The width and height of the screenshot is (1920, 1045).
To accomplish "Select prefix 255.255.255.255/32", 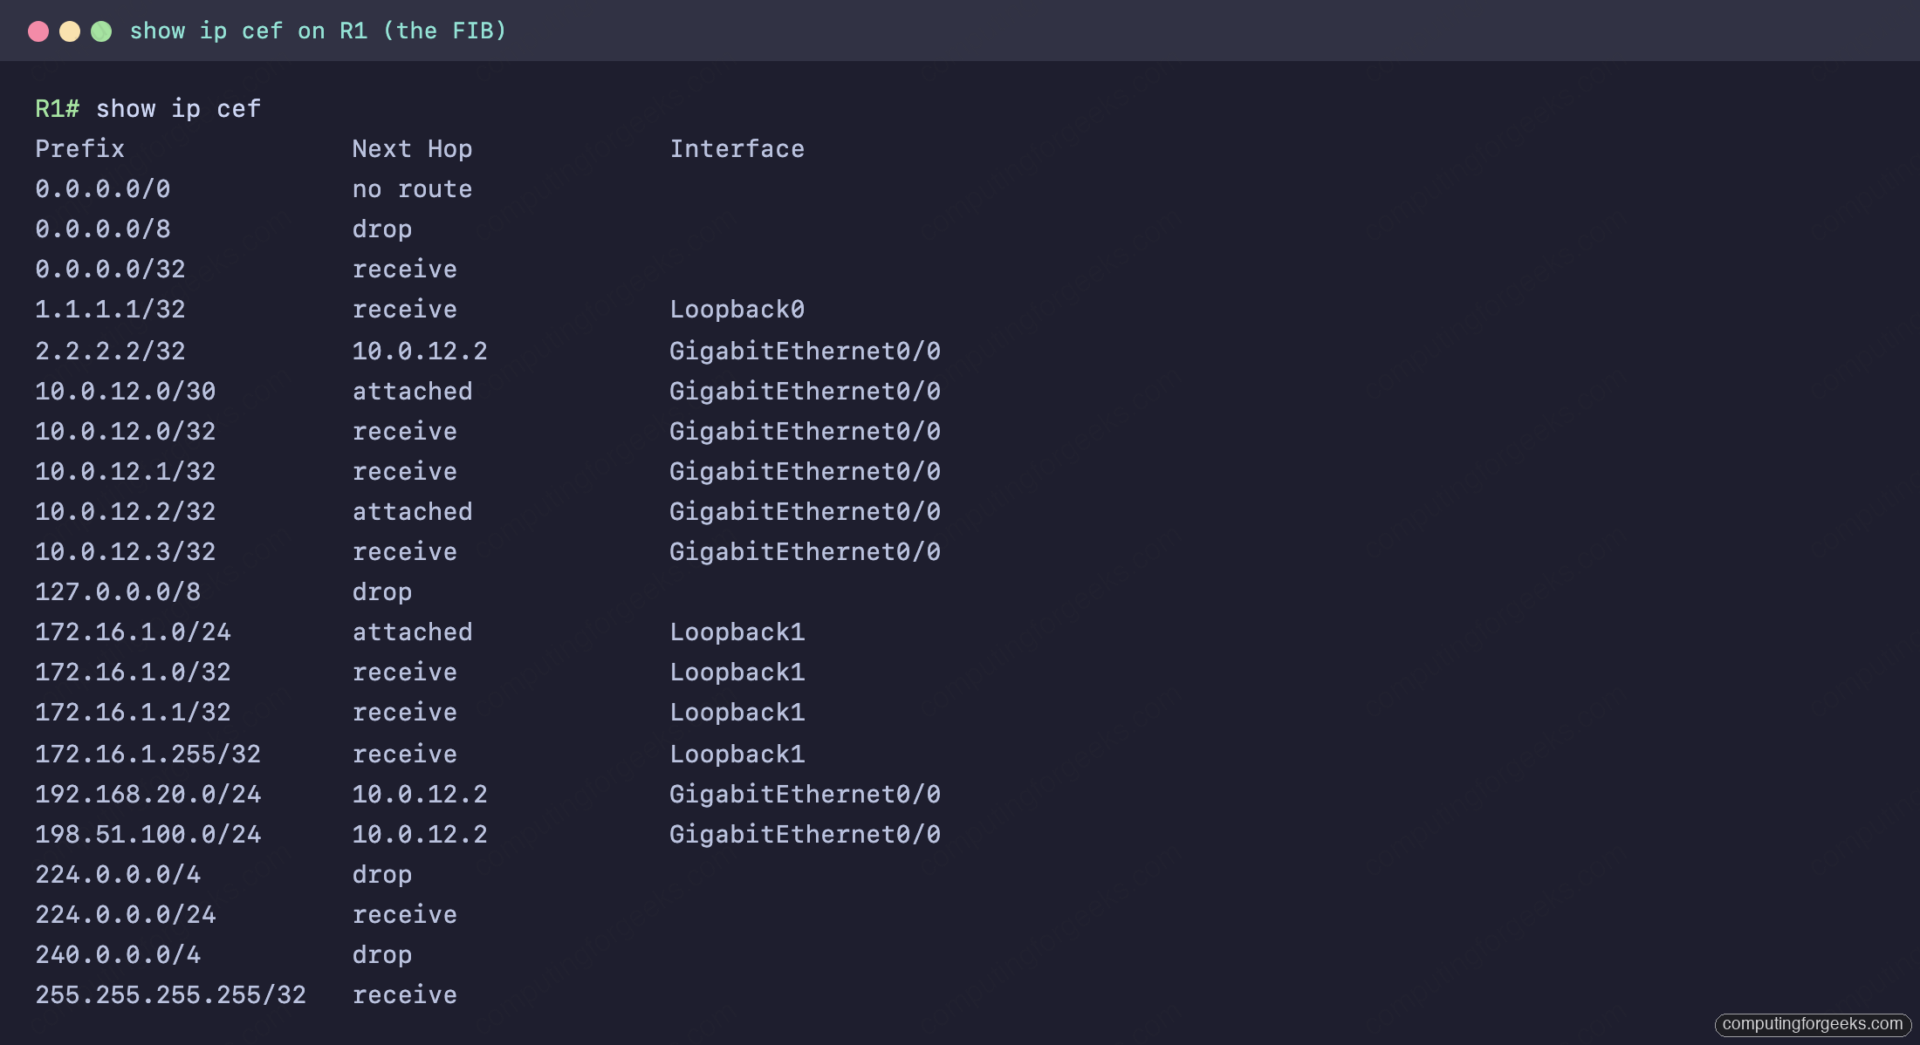I will 171,995.
